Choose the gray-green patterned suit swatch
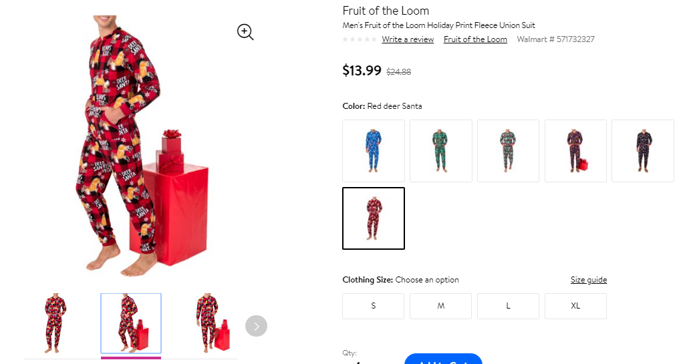Screen dimensions: 681x364 pos(508,150)
